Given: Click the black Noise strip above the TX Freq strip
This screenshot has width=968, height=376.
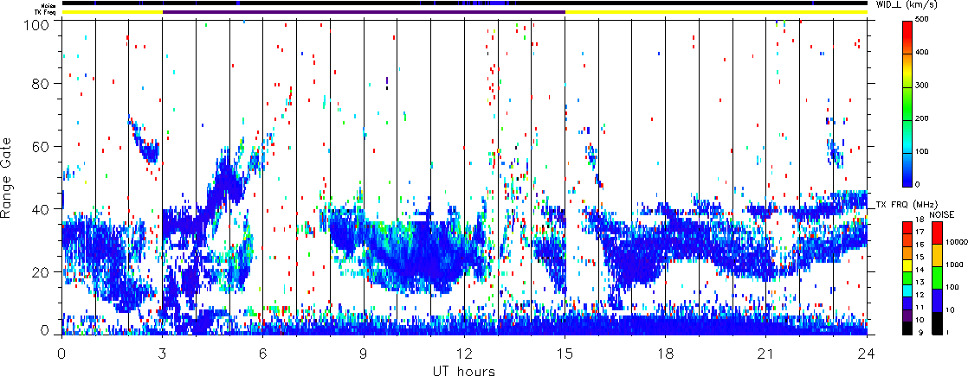Looking at the screenshot, I should point(464,3).
